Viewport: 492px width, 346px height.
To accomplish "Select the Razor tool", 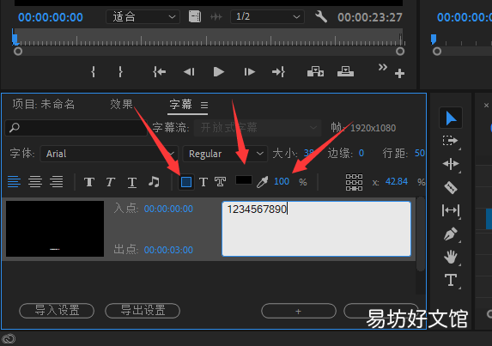I will tap(451, 187).
